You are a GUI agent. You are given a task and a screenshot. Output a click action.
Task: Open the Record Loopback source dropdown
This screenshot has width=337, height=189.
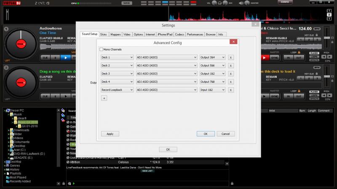coord(117,90)
